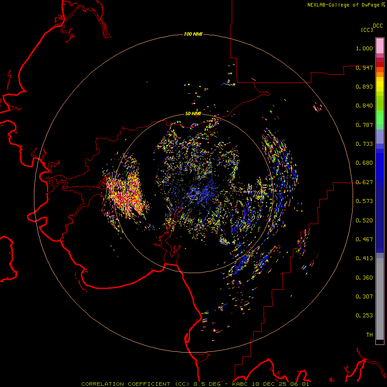Image resolution: width=387 pixels, height=387 pixels.
Task: Click the 06:01 timestamp in the caption
Action: tap(300, 384)
